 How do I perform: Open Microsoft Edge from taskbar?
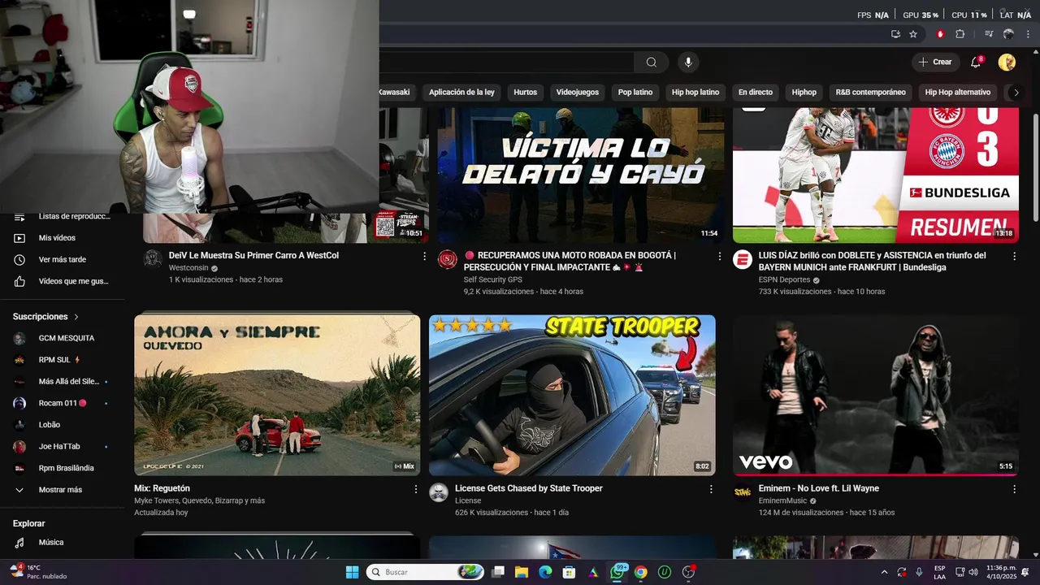pos(545,572)
